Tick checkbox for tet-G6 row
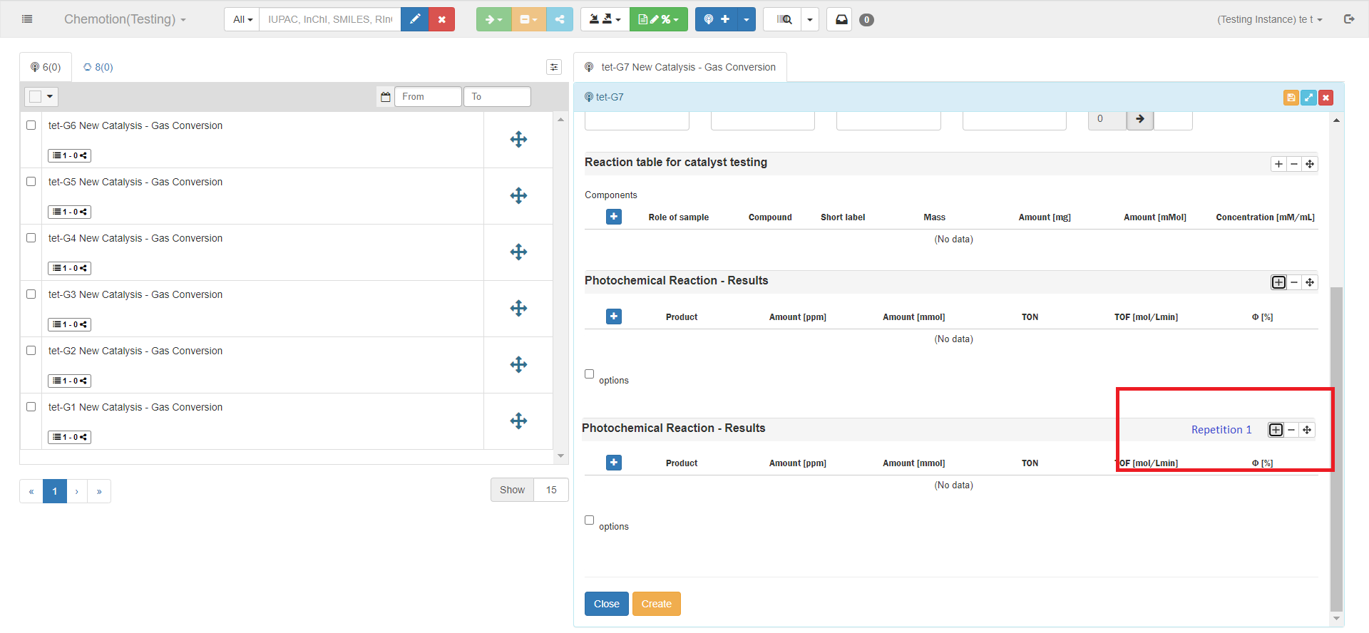The image size is (1369, 633). pyautogui.click(x=31, y=125)
